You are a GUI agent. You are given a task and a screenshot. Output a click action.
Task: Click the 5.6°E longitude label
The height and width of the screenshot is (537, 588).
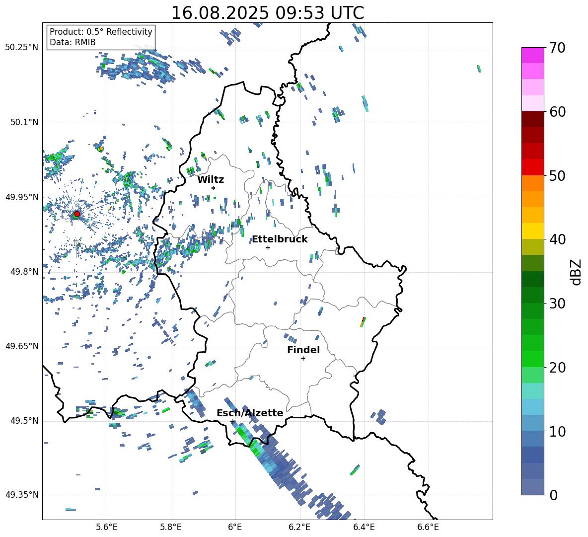(107, 528)
